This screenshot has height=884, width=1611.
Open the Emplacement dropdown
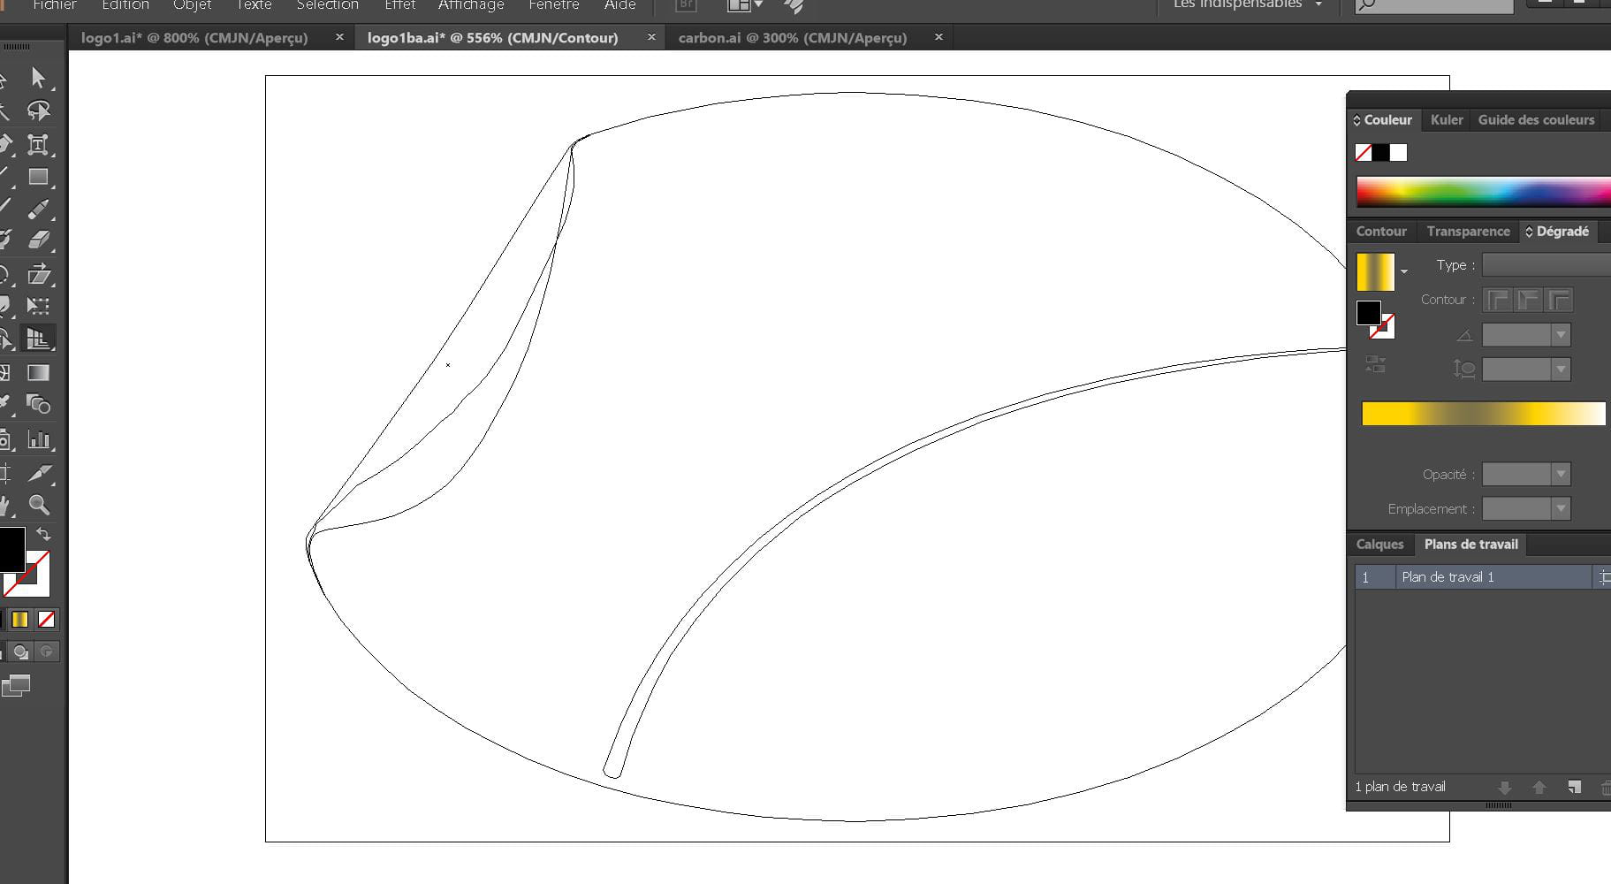1561,509
